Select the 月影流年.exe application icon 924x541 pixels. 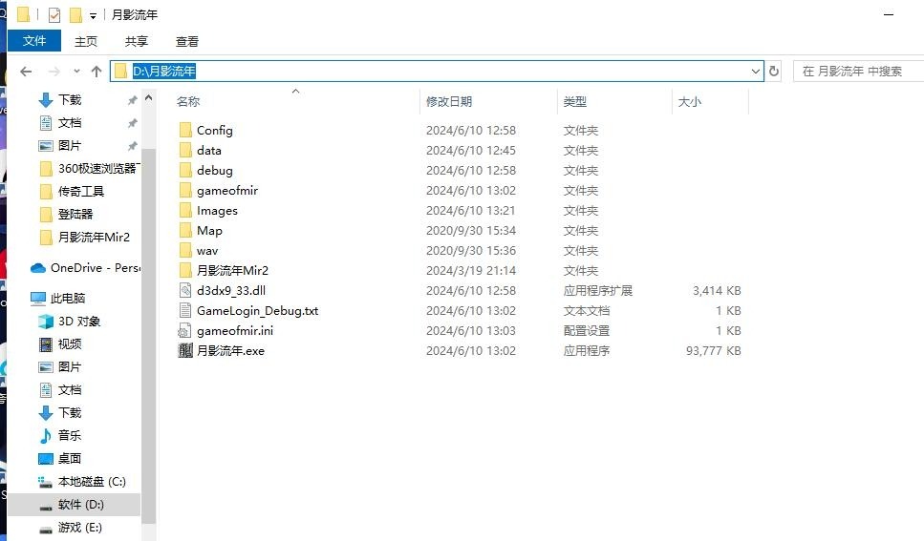(185, 351)
